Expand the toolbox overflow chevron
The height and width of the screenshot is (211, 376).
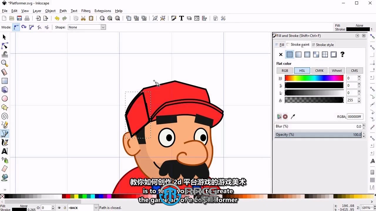click(x=4, y=190)
